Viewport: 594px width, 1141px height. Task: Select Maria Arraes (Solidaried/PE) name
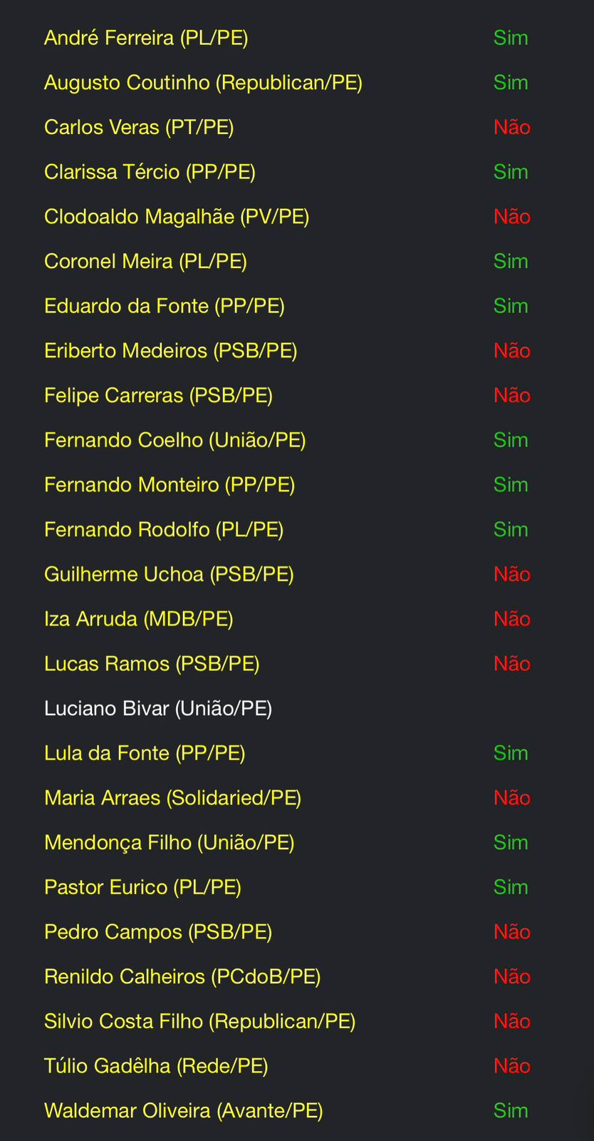(x=172, y=798)
